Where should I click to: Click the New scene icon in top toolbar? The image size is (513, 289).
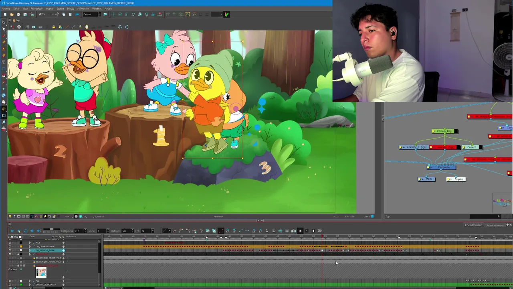point(5,14)
